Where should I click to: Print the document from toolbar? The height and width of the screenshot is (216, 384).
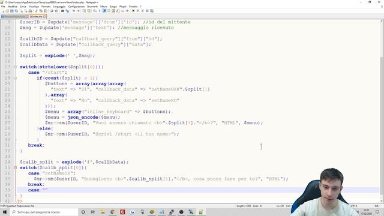coord(30,11)
